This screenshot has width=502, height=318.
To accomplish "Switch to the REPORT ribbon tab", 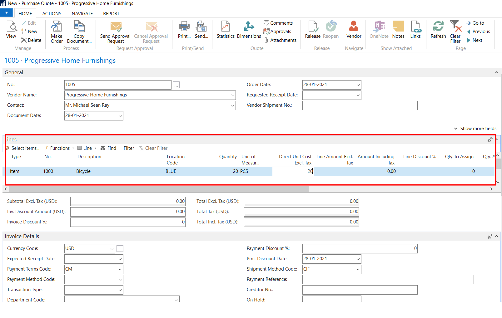I will [111, 13].
